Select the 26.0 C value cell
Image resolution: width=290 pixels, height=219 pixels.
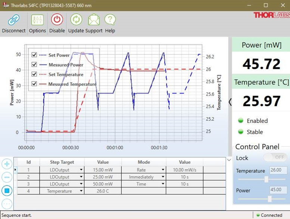103,191
